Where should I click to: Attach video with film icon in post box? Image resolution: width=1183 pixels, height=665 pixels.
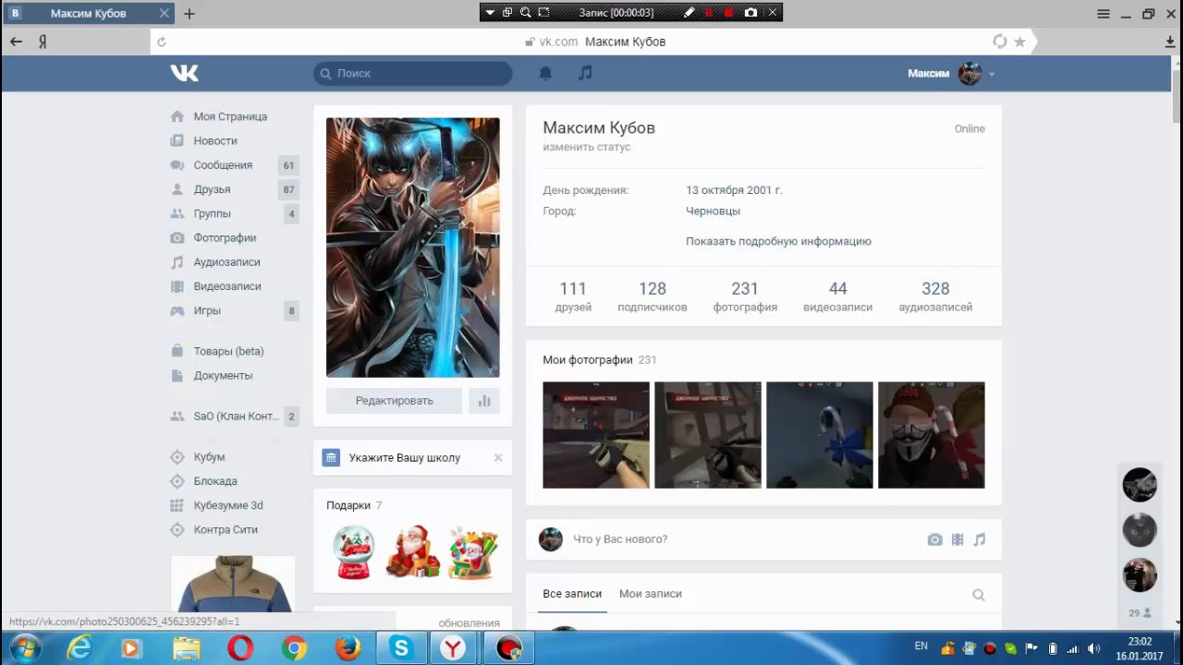957,539
